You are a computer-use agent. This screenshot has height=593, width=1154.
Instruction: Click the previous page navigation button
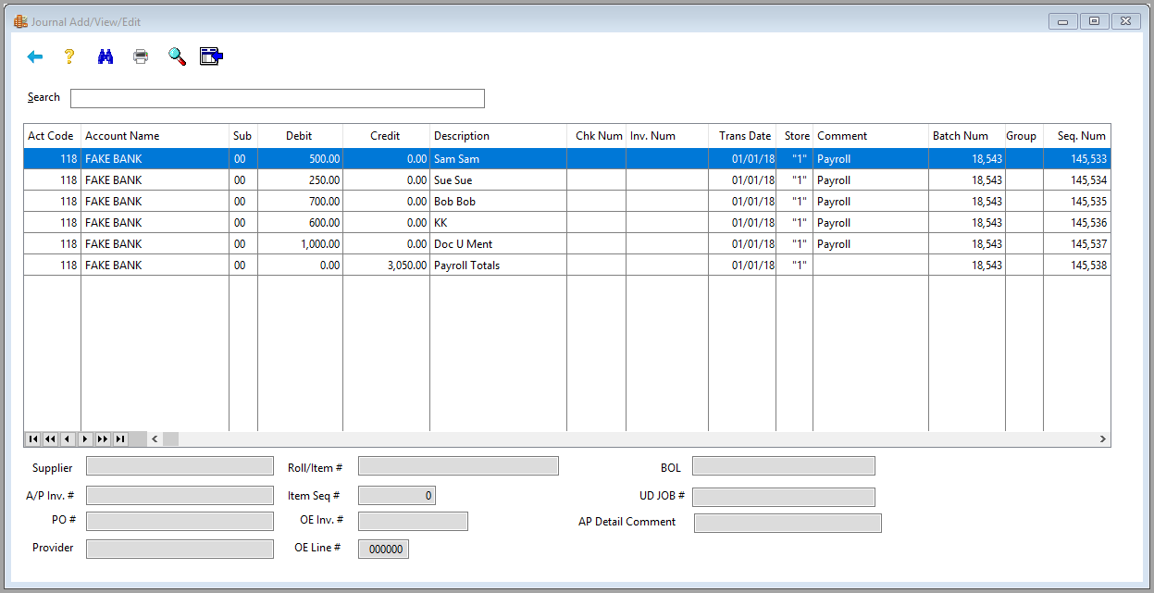point(50,439)
